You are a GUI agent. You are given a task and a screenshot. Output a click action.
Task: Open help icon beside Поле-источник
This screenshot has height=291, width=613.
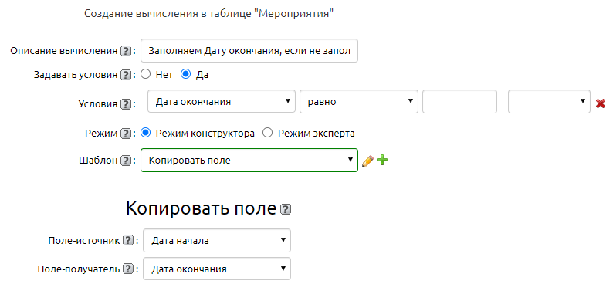pos(128,241)
